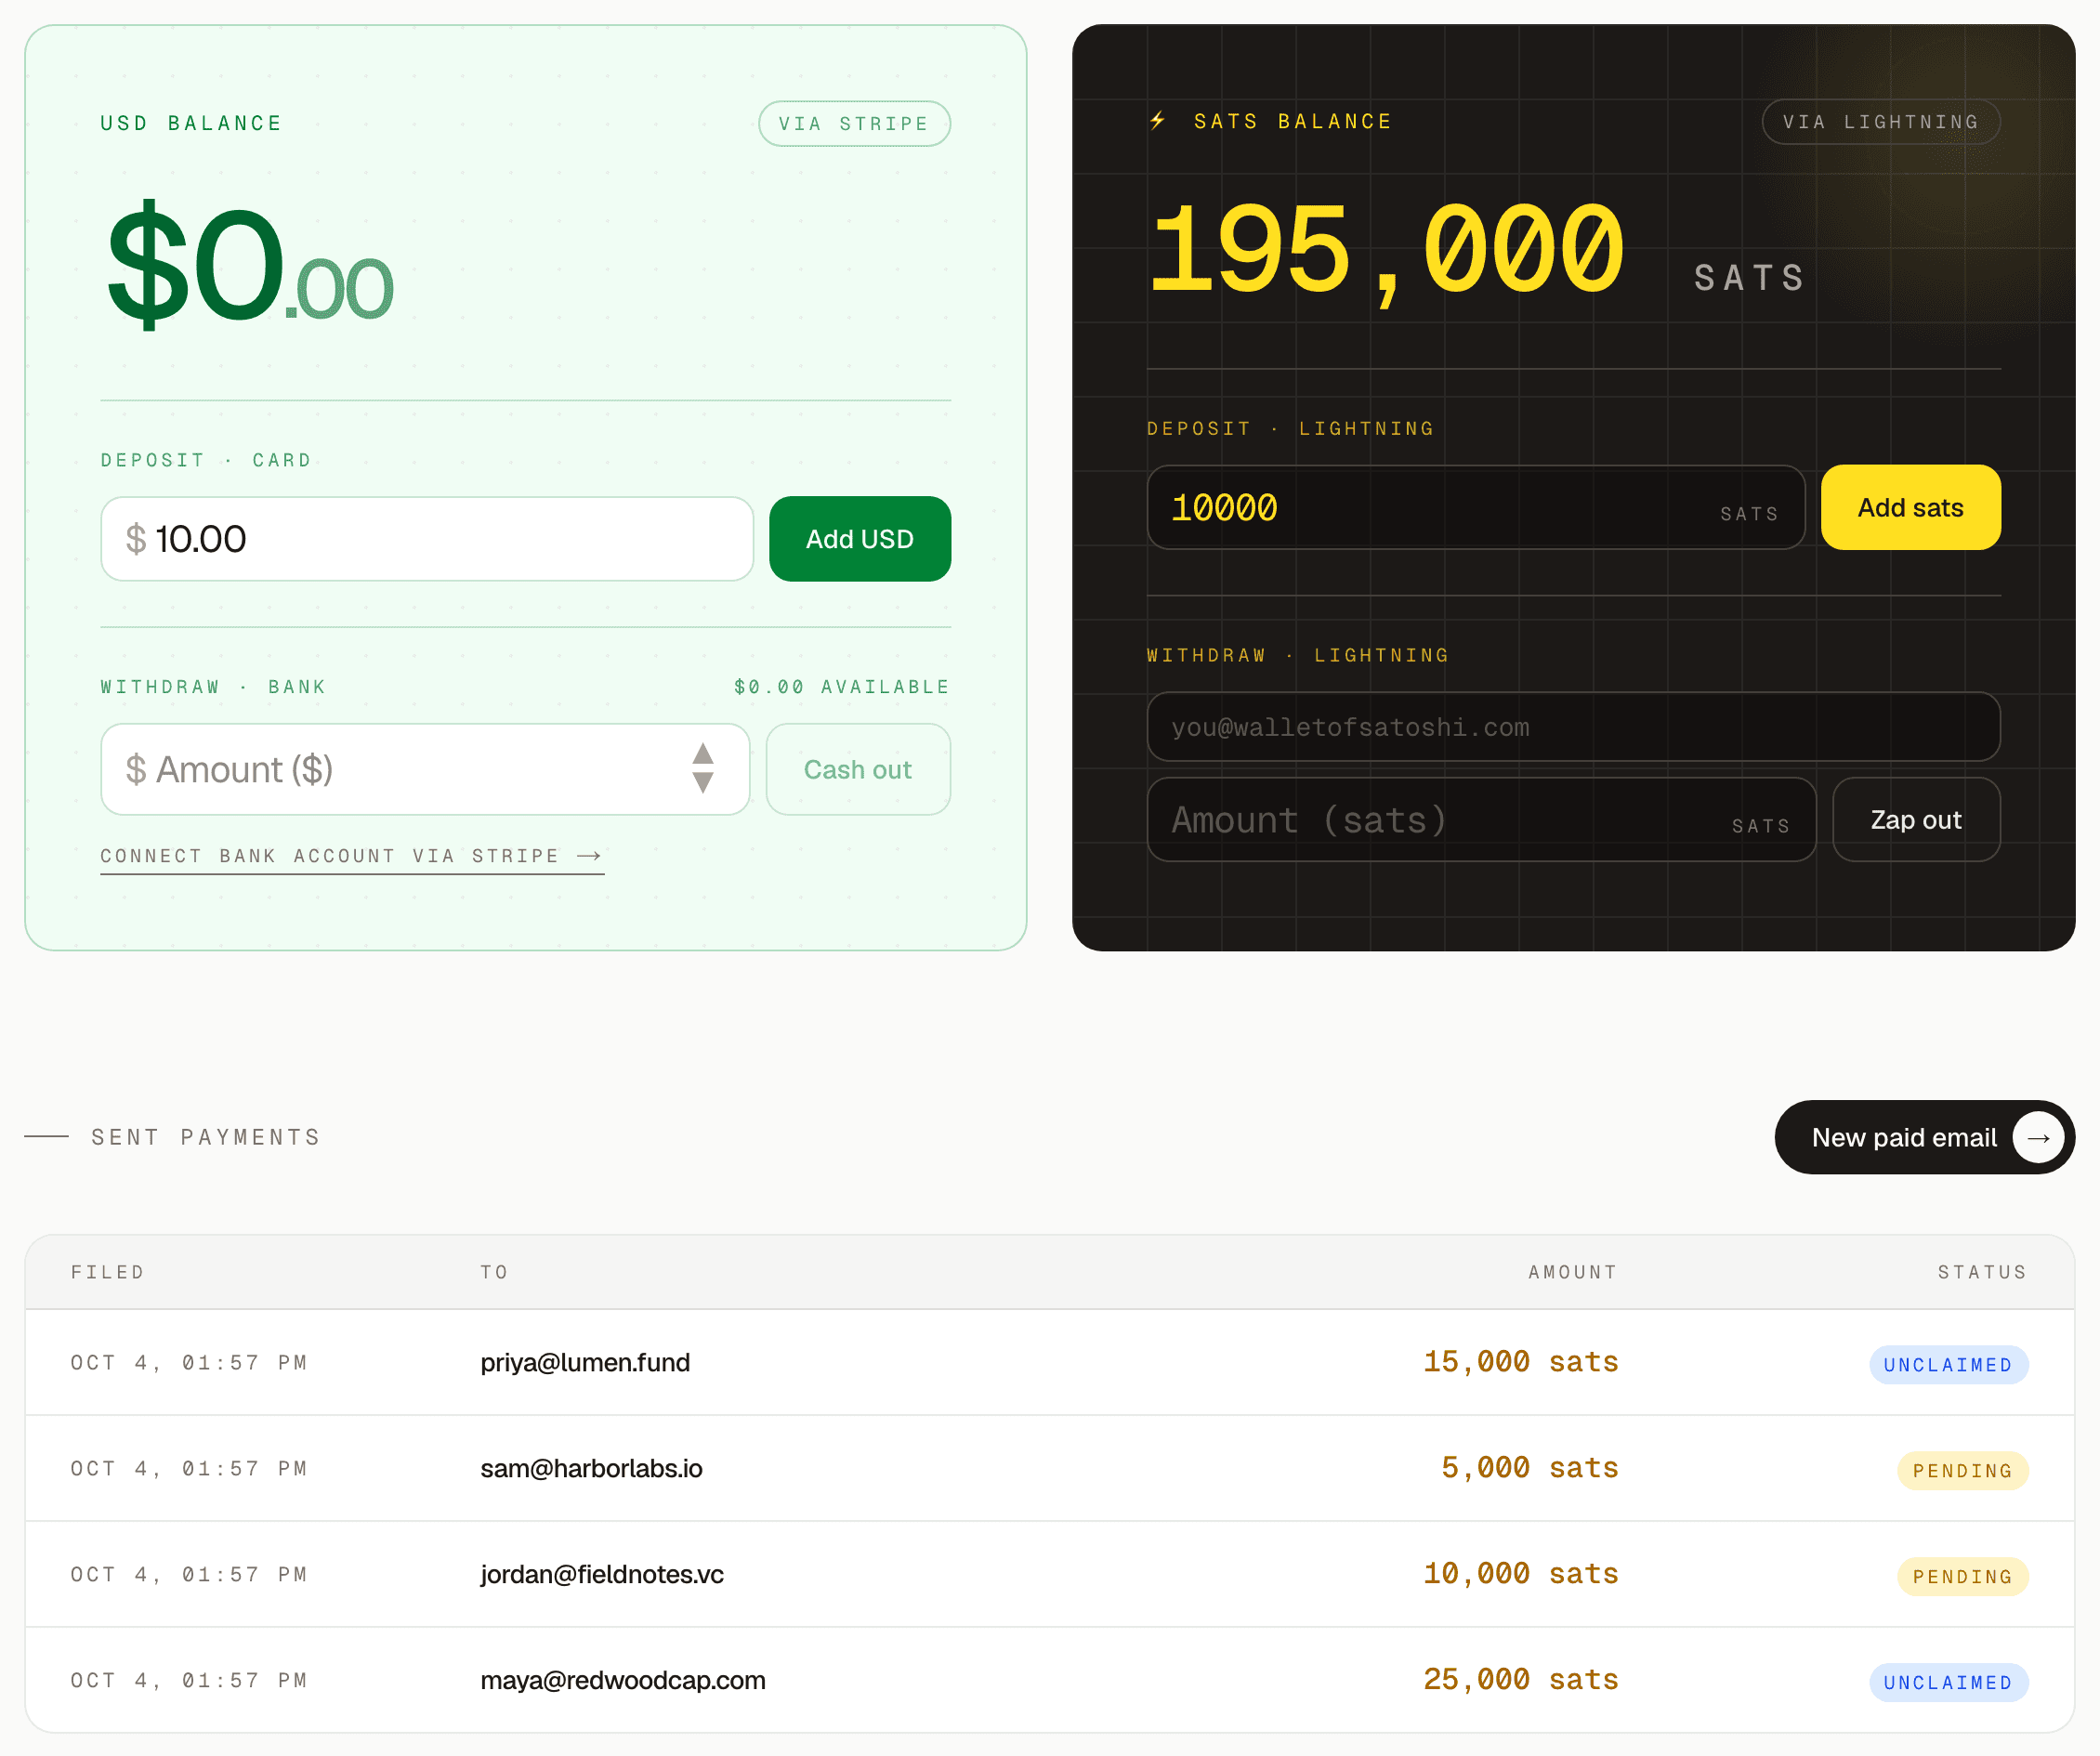Viewport: 2100px width, 1756px height.
Task: Click the $0.00 USD balance amount
Action: [250, 265]
